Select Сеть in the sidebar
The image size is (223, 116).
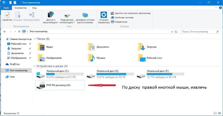[10, 77]
